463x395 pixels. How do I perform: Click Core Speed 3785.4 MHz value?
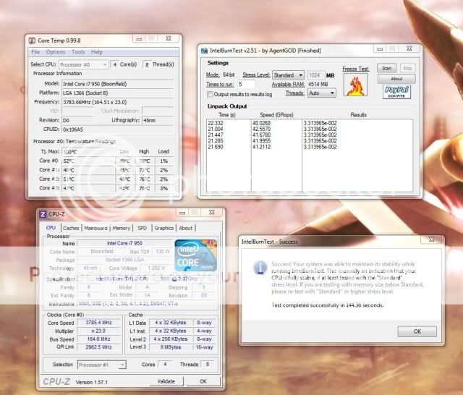coord(98,323)
